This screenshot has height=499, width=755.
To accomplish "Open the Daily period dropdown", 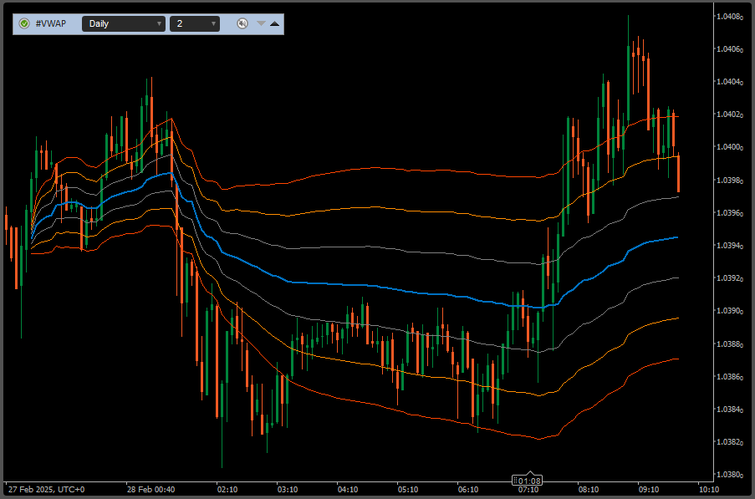I will [123, 23].
